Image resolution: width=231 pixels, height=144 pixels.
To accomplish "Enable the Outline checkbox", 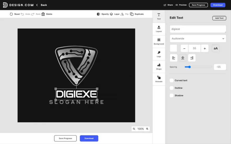I will pyautogui.click(x=172, y=88).
